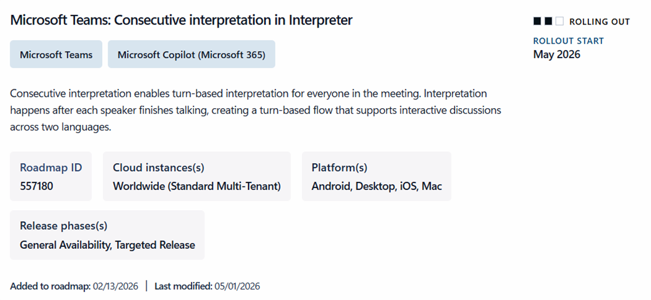Click the first filled status square

click(537, 21)
